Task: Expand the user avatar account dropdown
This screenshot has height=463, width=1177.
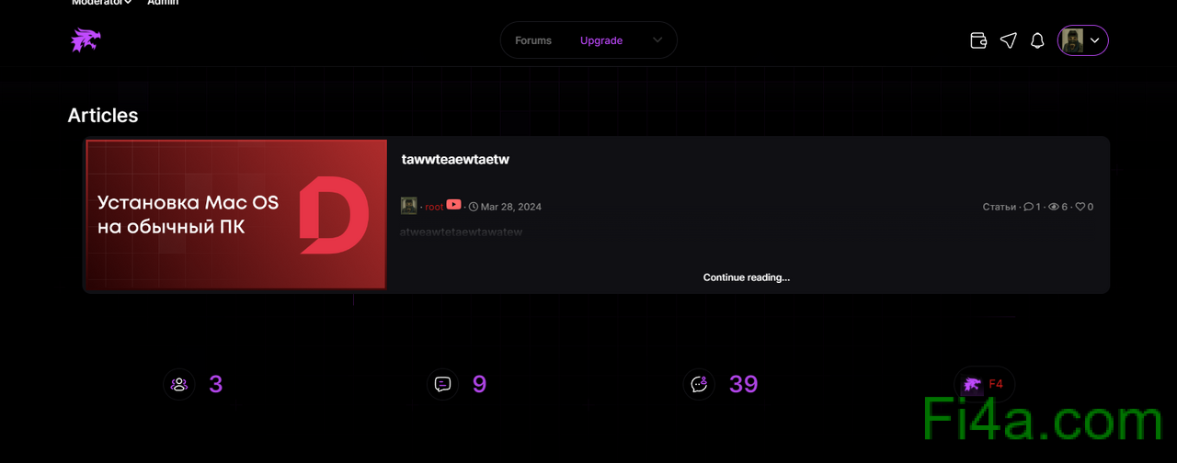Action: coord(1083,40)
